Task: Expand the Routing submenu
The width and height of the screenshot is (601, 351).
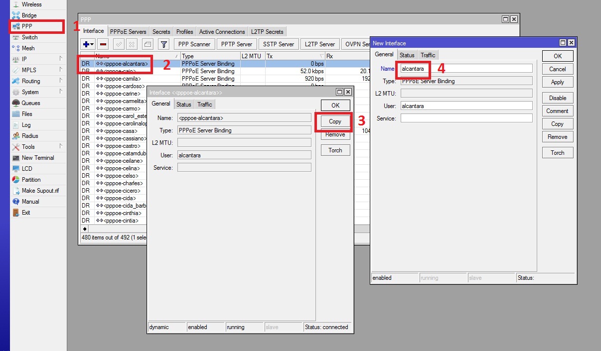Action: [61, 81]
